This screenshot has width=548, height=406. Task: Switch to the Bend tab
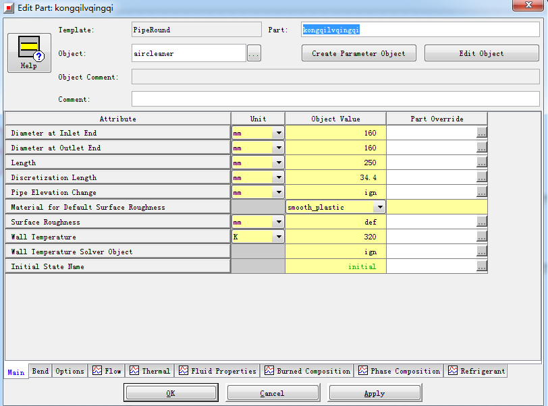coord(40,371)
